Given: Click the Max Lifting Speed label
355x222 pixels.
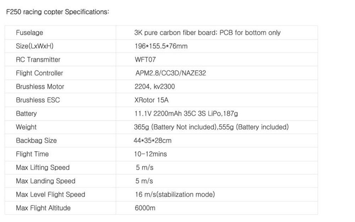Looking at the screenshot, I should click(43, 168).
